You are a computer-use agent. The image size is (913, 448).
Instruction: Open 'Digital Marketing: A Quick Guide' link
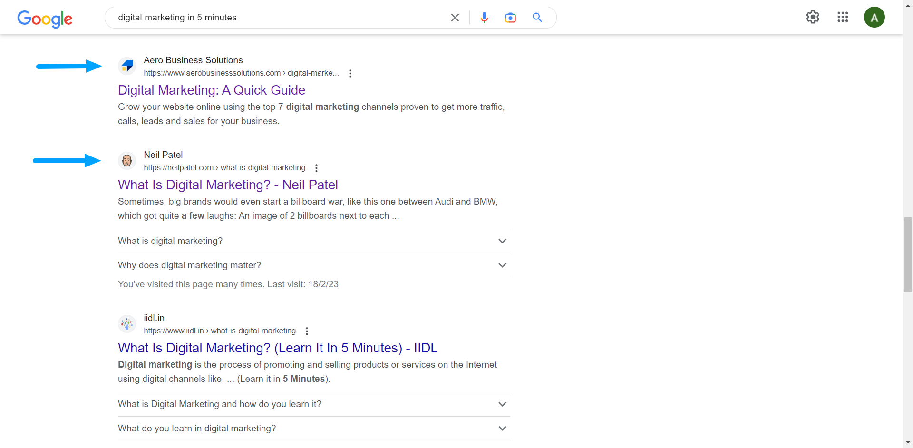click(x=212, y=90)
